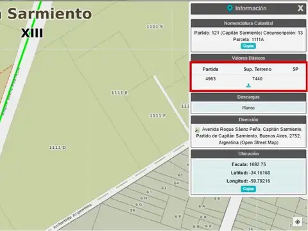308x231 pixels.
Task: Close the Información panel with the X
Action: (300, 8)
